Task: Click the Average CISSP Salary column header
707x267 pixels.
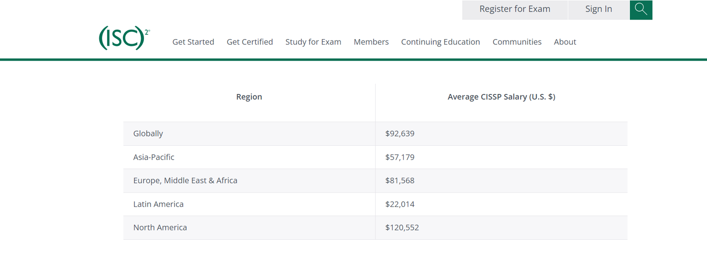Action: tap(501, 97)
